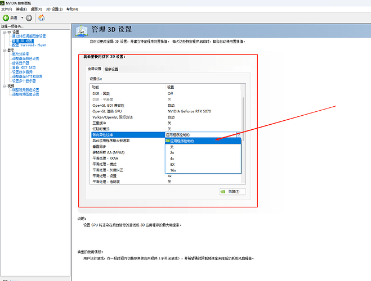Open 设置多个显示器 task

[24, 81]
